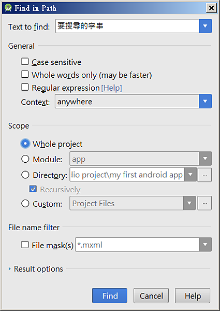Toggle Regular expression checkbox

pos(25,87)
